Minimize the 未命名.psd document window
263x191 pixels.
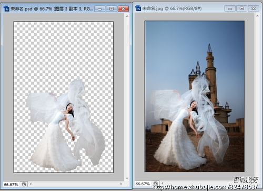[x=100, y=9]
